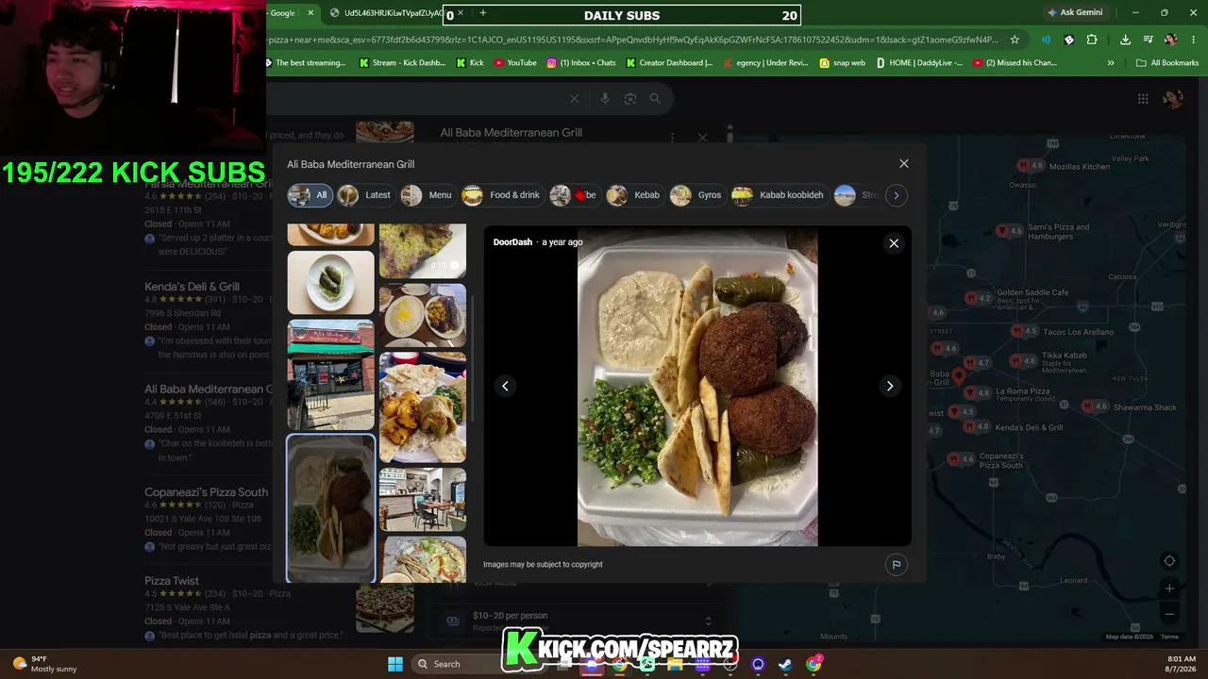Show the next photo in the viewer

point(890,386)
